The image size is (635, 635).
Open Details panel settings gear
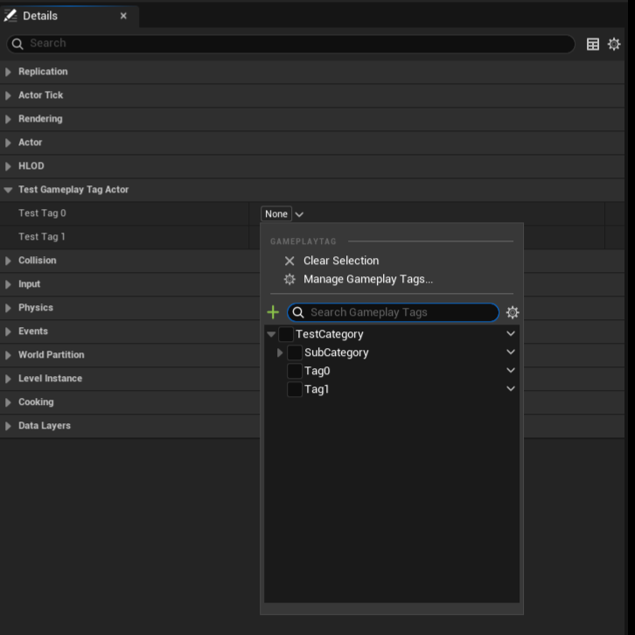tap(614, 44)
